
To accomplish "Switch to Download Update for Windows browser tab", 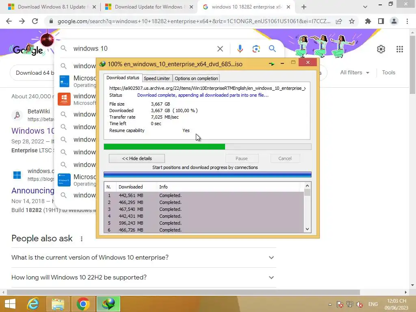I will 149,7.
